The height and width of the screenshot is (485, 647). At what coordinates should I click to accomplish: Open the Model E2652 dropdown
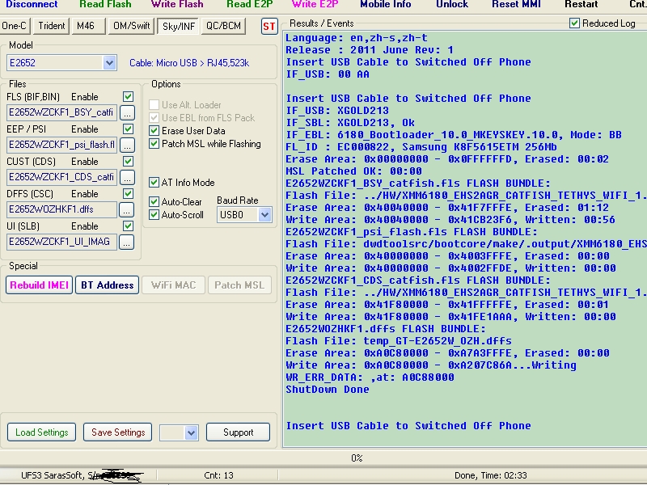(109, 63)
